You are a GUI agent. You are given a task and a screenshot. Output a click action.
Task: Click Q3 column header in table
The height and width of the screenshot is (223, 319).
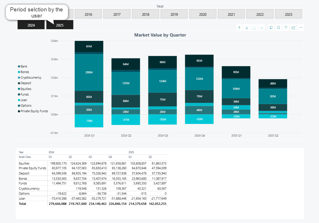(90, 157)
